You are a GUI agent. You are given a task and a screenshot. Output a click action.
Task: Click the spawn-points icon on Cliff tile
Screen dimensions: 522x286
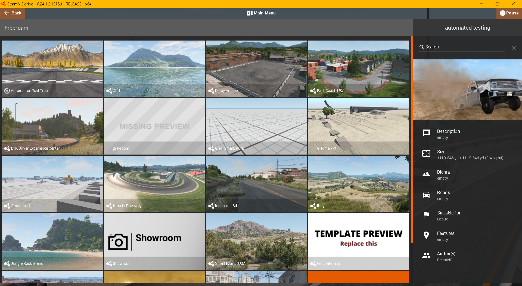coord(109,91)
